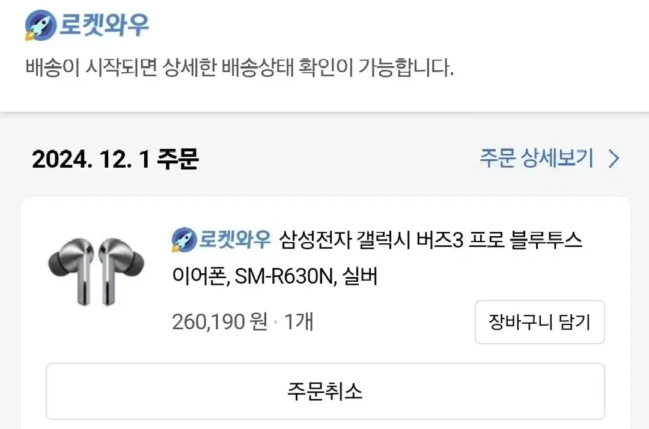This screenshot has width=649, height=429.
Task: Open the 주문 상세보기 link
Action: (x=537, y=158)
